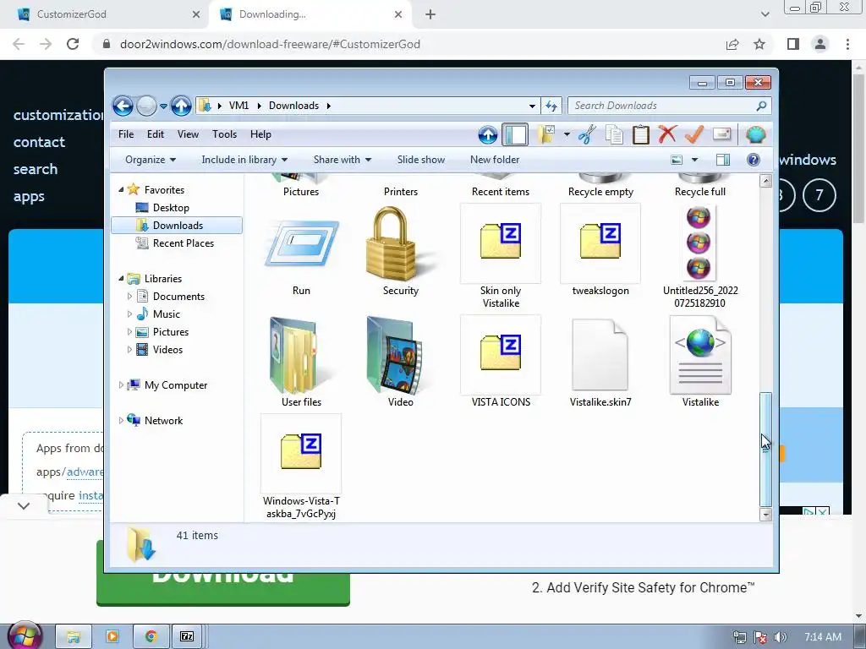The height and width of the screenshot is (649, 866).
Task: Open the View menu
Action: click(x=188, y=134)
